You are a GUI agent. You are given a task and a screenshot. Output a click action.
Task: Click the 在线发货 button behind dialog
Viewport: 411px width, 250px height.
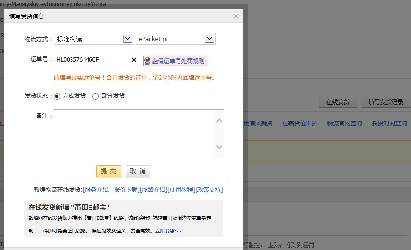pyautogui.click(x=338, y=102)
